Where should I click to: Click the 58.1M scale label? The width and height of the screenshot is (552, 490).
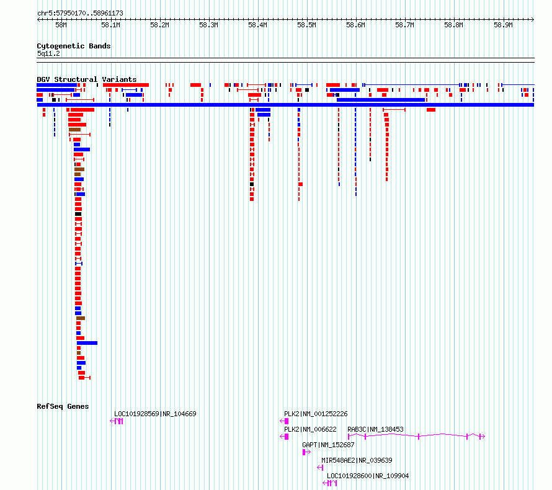click(x=110, y=25)
